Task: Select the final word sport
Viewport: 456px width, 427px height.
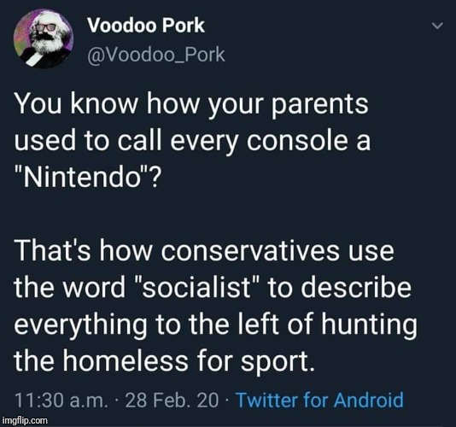Action: tap(278, 363)
